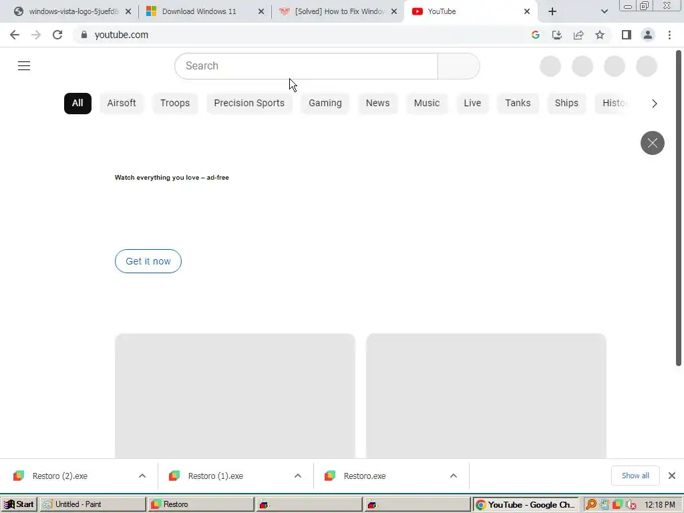Open the first loading video thumbnail
This screenshot has height=513, width=684.
click(235, 396)
